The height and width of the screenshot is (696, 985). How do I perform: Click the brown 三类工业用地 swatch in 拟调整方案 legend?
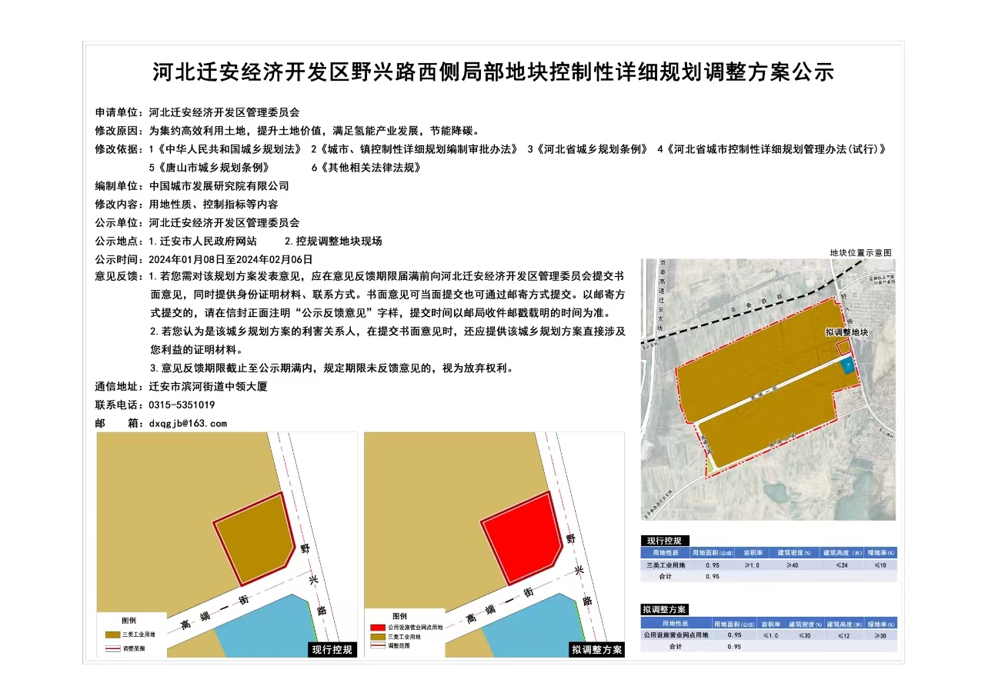point(377,637)
